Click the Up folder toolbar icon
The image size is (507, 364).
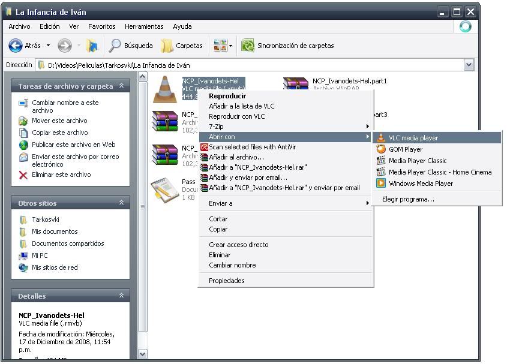pos(92,46)
